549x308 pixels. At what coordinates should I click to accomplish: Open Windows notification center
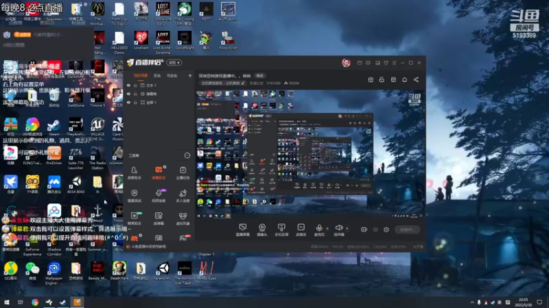539,303
